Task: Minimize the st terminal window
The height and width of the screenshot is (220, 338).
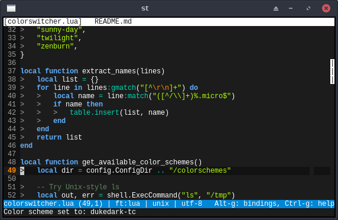Action: click(291, 8)
